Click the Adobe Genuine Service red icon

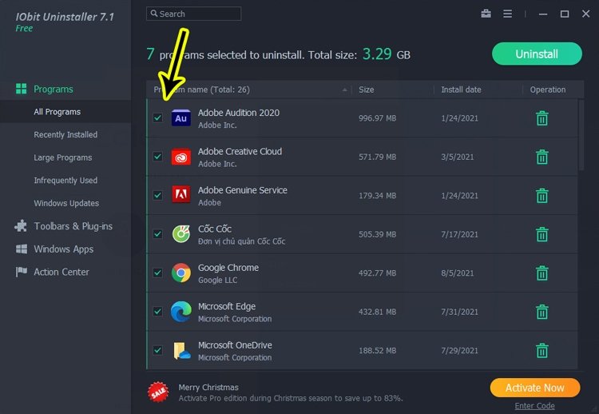[x=181, y=195]
